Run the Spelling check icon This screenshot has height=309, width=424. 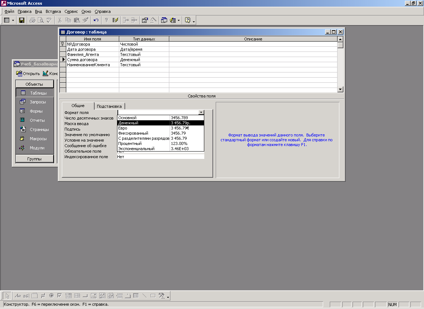(x=49, y=20)
